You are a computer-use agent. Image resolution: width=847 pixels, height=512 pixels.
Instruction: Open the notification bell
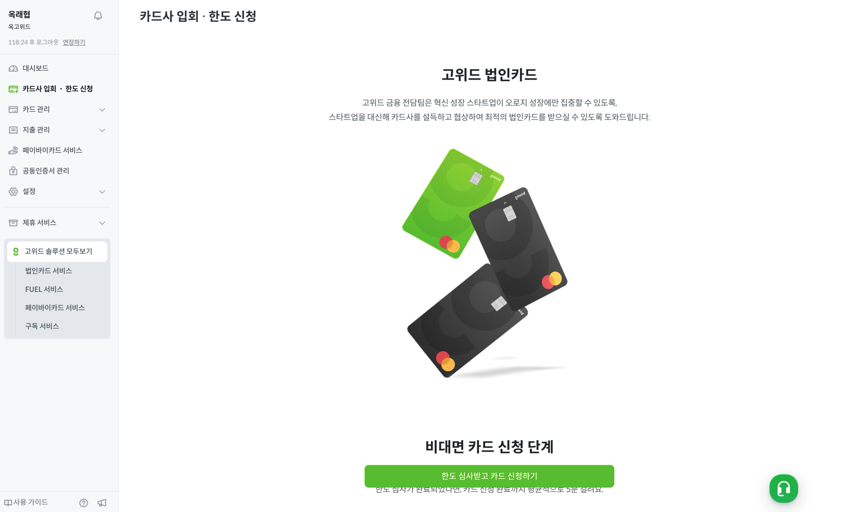(x=98, y=16)
